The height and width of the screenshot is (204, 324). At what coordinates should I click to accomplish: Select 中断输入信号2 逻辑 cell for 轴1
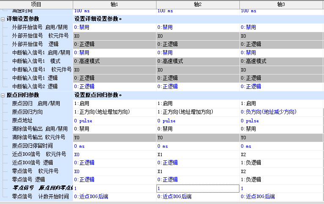coord(115,87)
